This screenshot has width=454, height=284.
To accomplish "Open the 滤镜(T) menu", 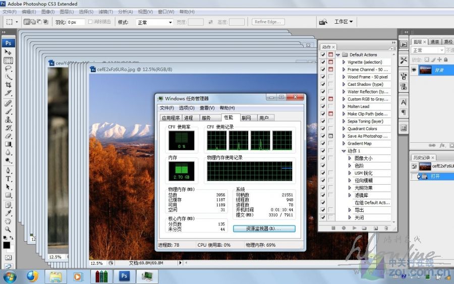I will (105, 12).
